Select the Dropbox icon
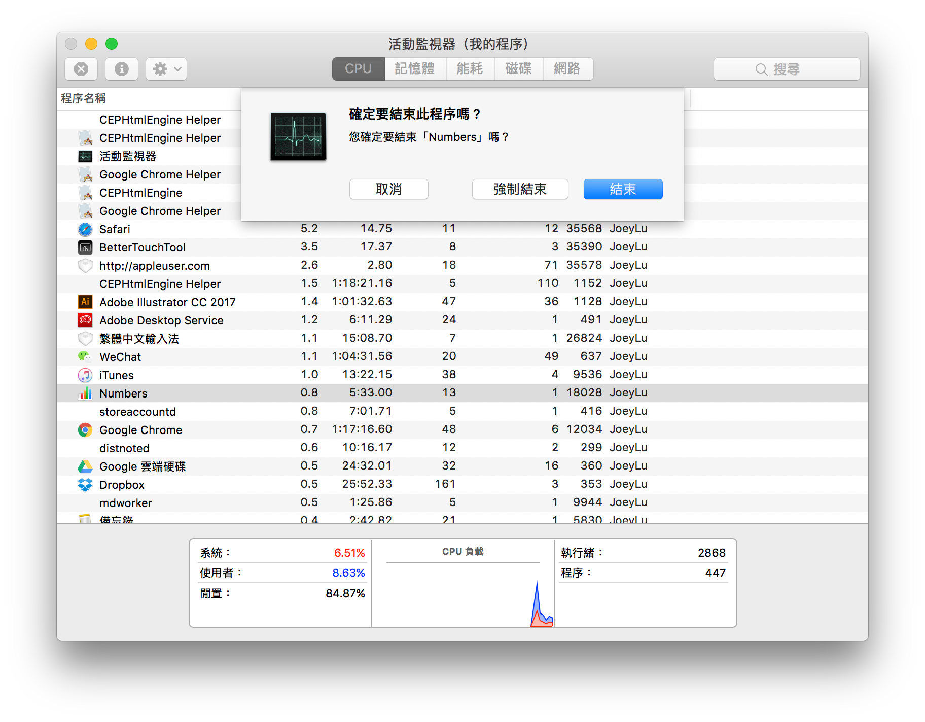 coord(85,485)
